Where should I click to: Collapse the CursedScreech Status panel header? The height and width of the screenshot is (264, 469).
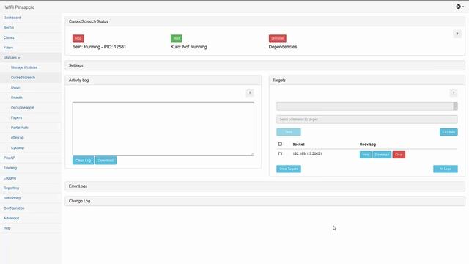[x=265, y=21]
